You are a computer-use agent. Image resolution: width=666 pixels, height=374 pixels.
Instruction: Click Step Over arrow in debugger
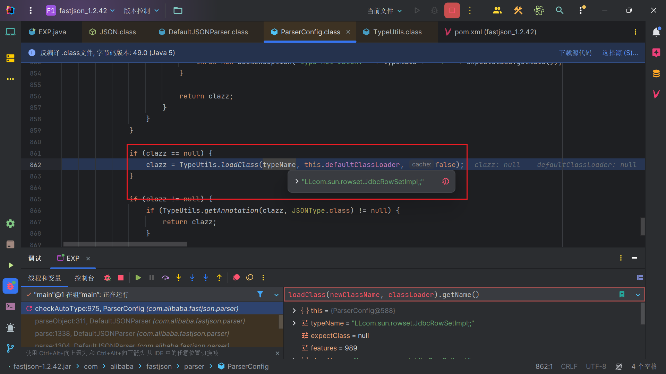point(165,278)
